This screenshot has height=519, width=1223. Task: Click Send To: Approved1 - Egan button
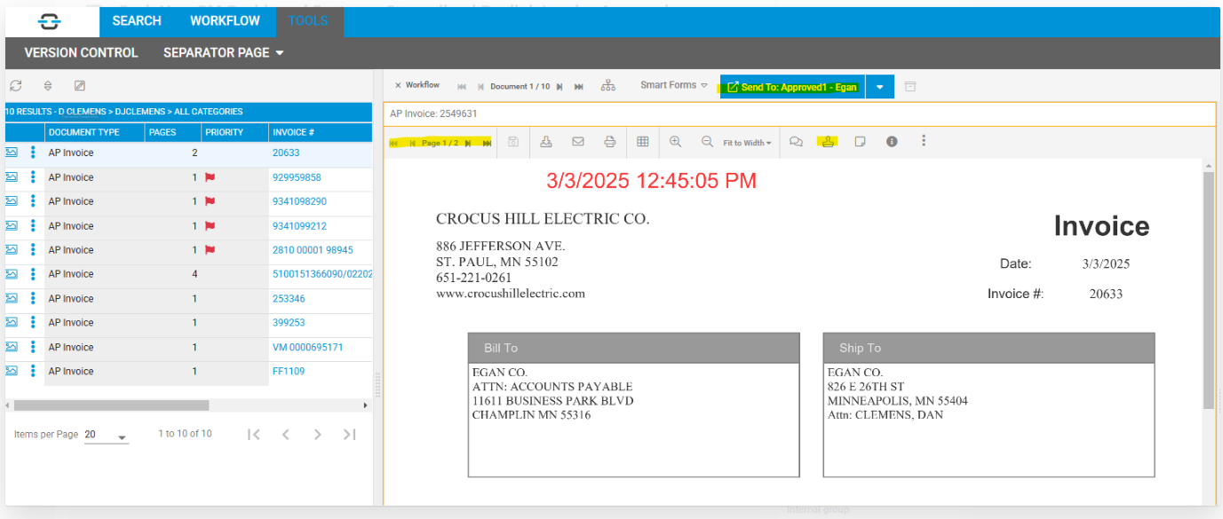click(792, 87)
